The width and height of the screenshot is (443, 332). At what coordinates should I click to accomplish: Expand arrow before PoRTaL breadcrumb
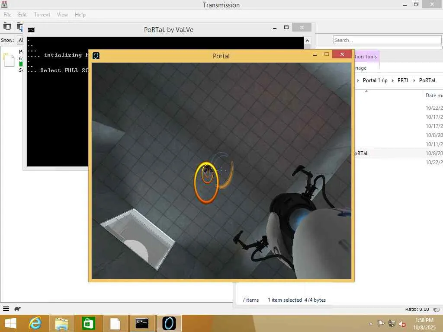[x=414, y=80]
